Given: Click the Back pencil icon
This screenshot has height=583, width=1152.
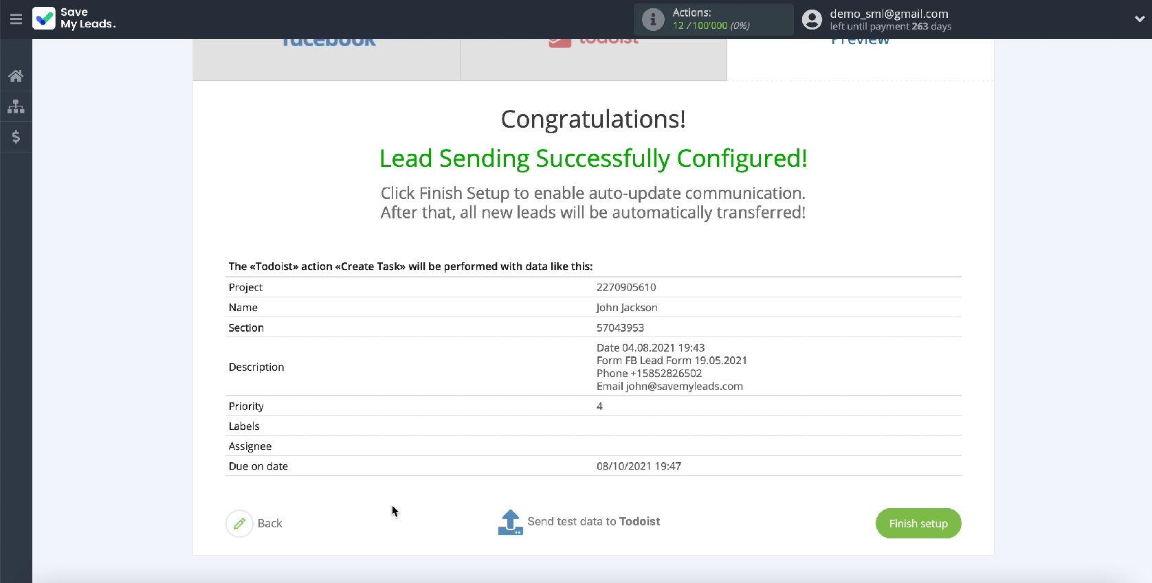Looking at the screenshot, I should point(239,523).
